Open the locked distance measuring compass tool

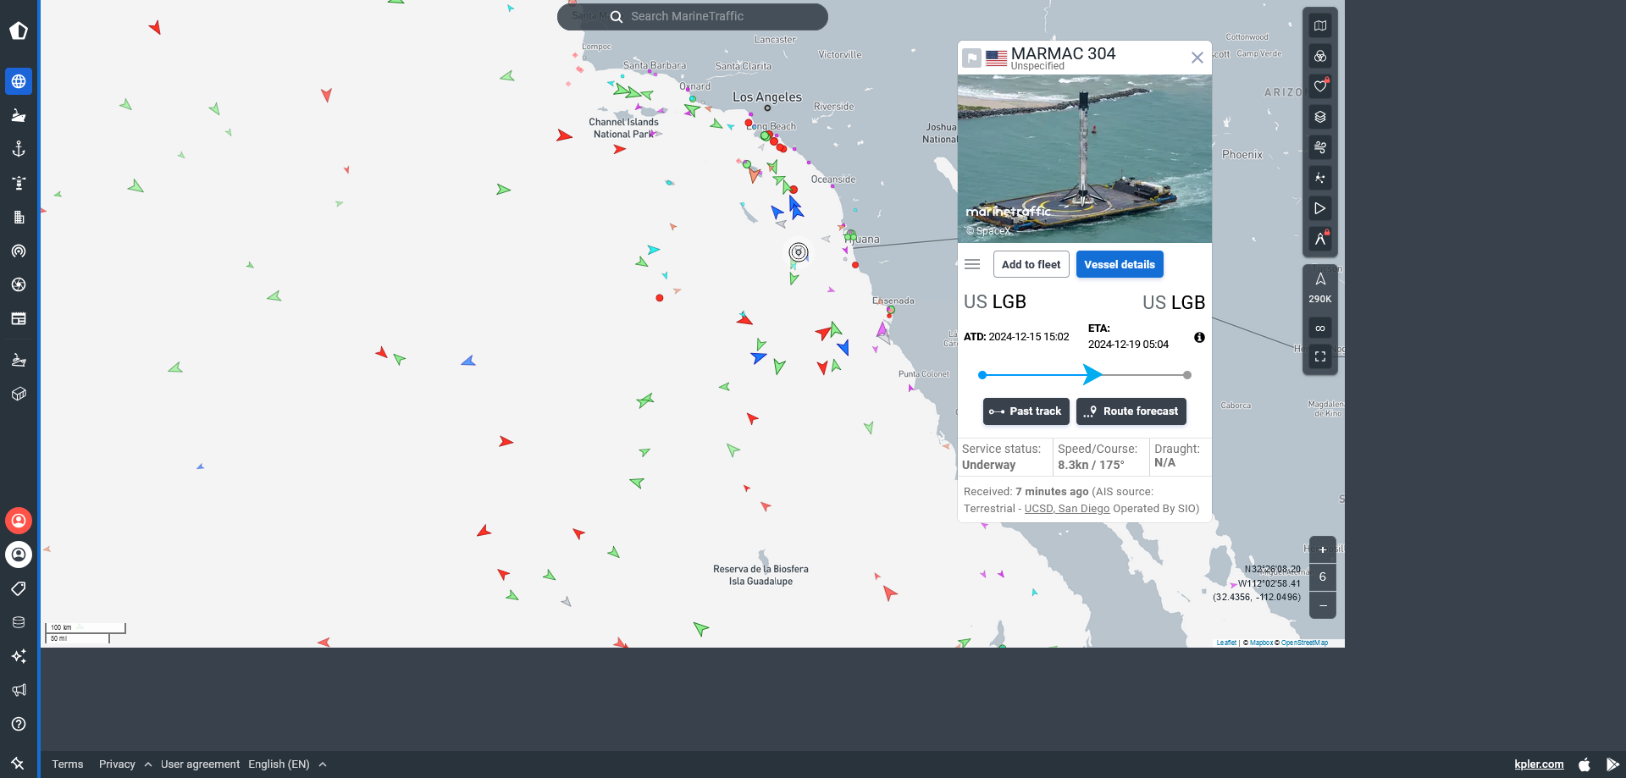1320,239
